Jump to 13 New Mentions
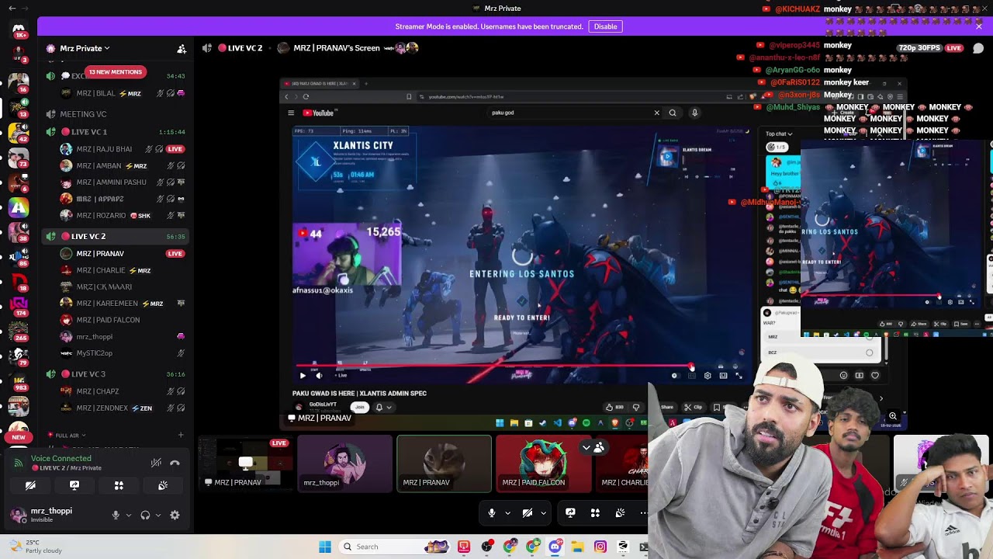The width and height of the screenshot is (993, 559). click(116, 72)
